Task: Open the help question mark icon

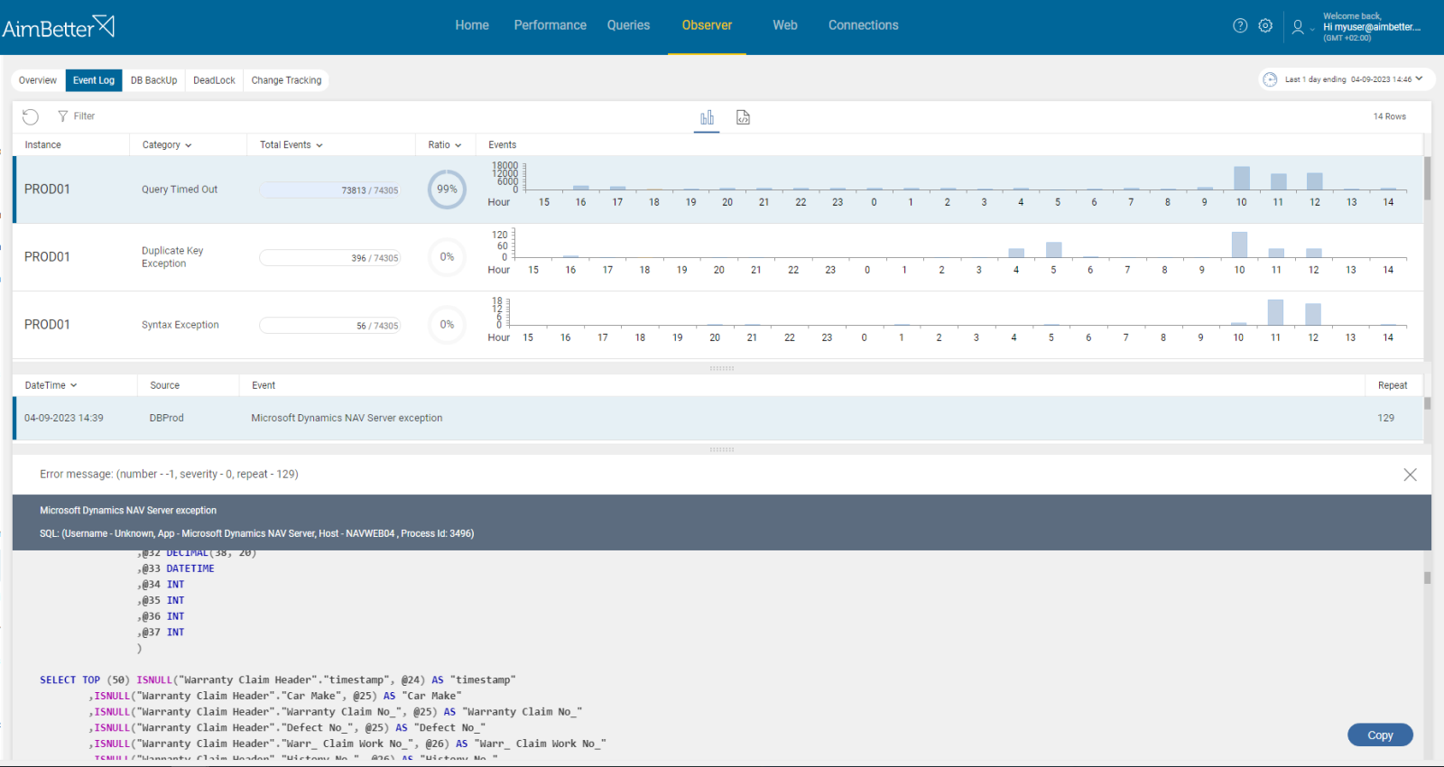Action: (x=1240, y=25)
